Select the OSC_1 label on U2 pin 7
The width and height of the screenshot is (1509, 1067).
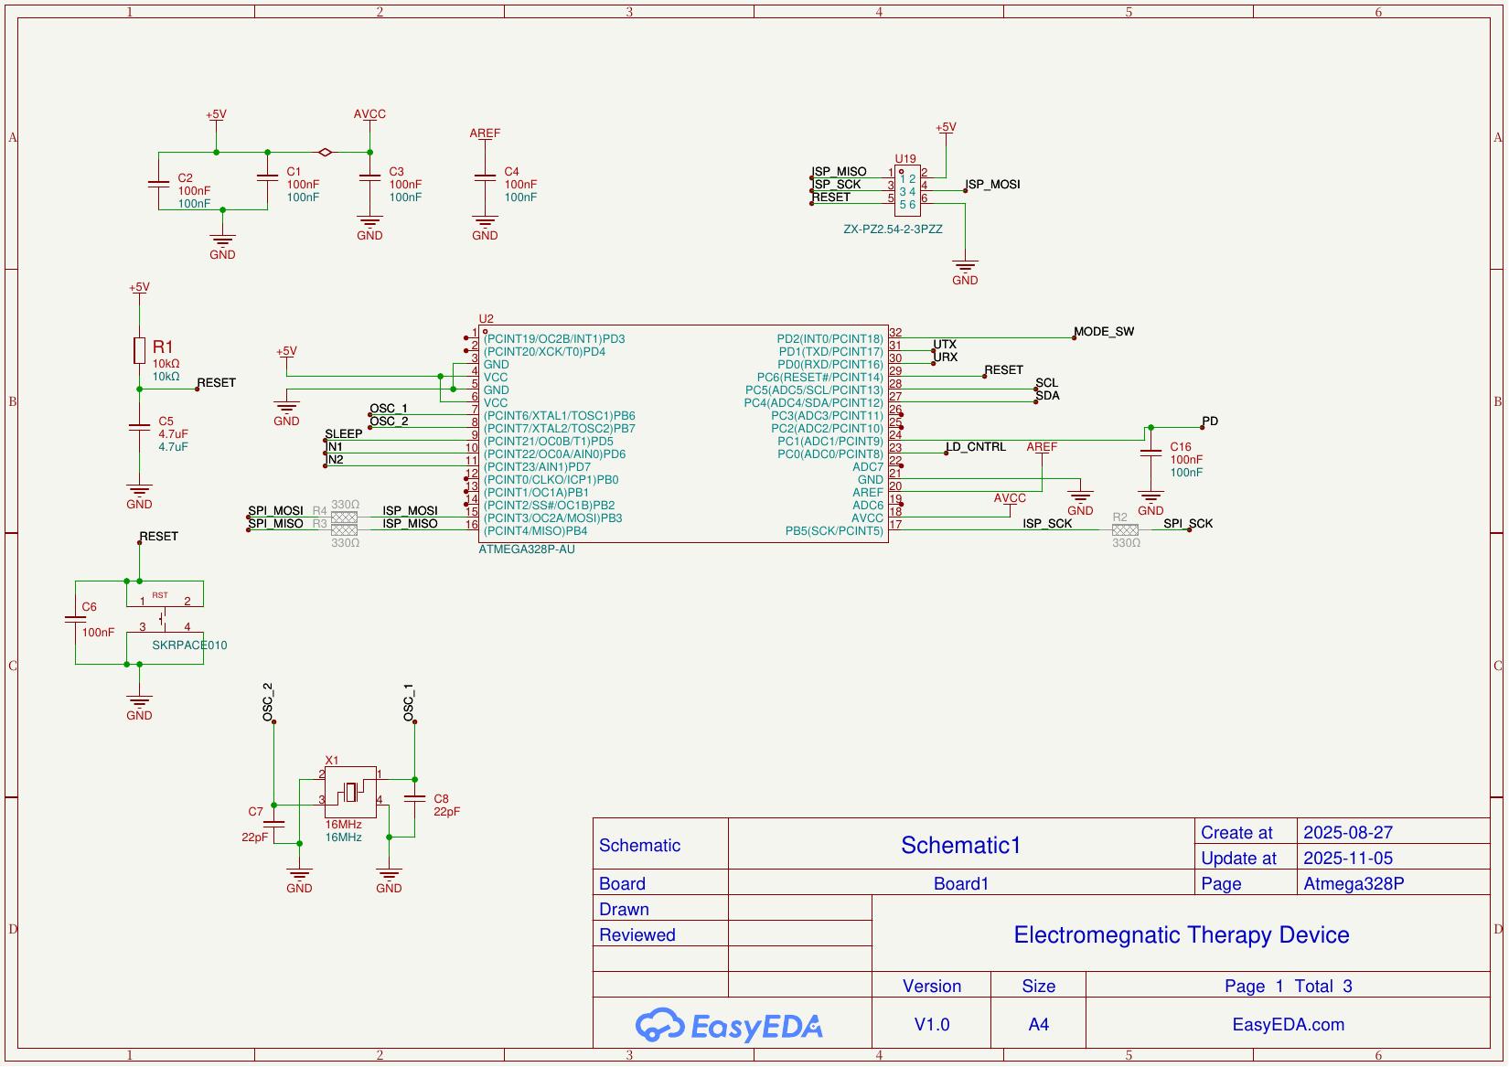pos(389,409)
